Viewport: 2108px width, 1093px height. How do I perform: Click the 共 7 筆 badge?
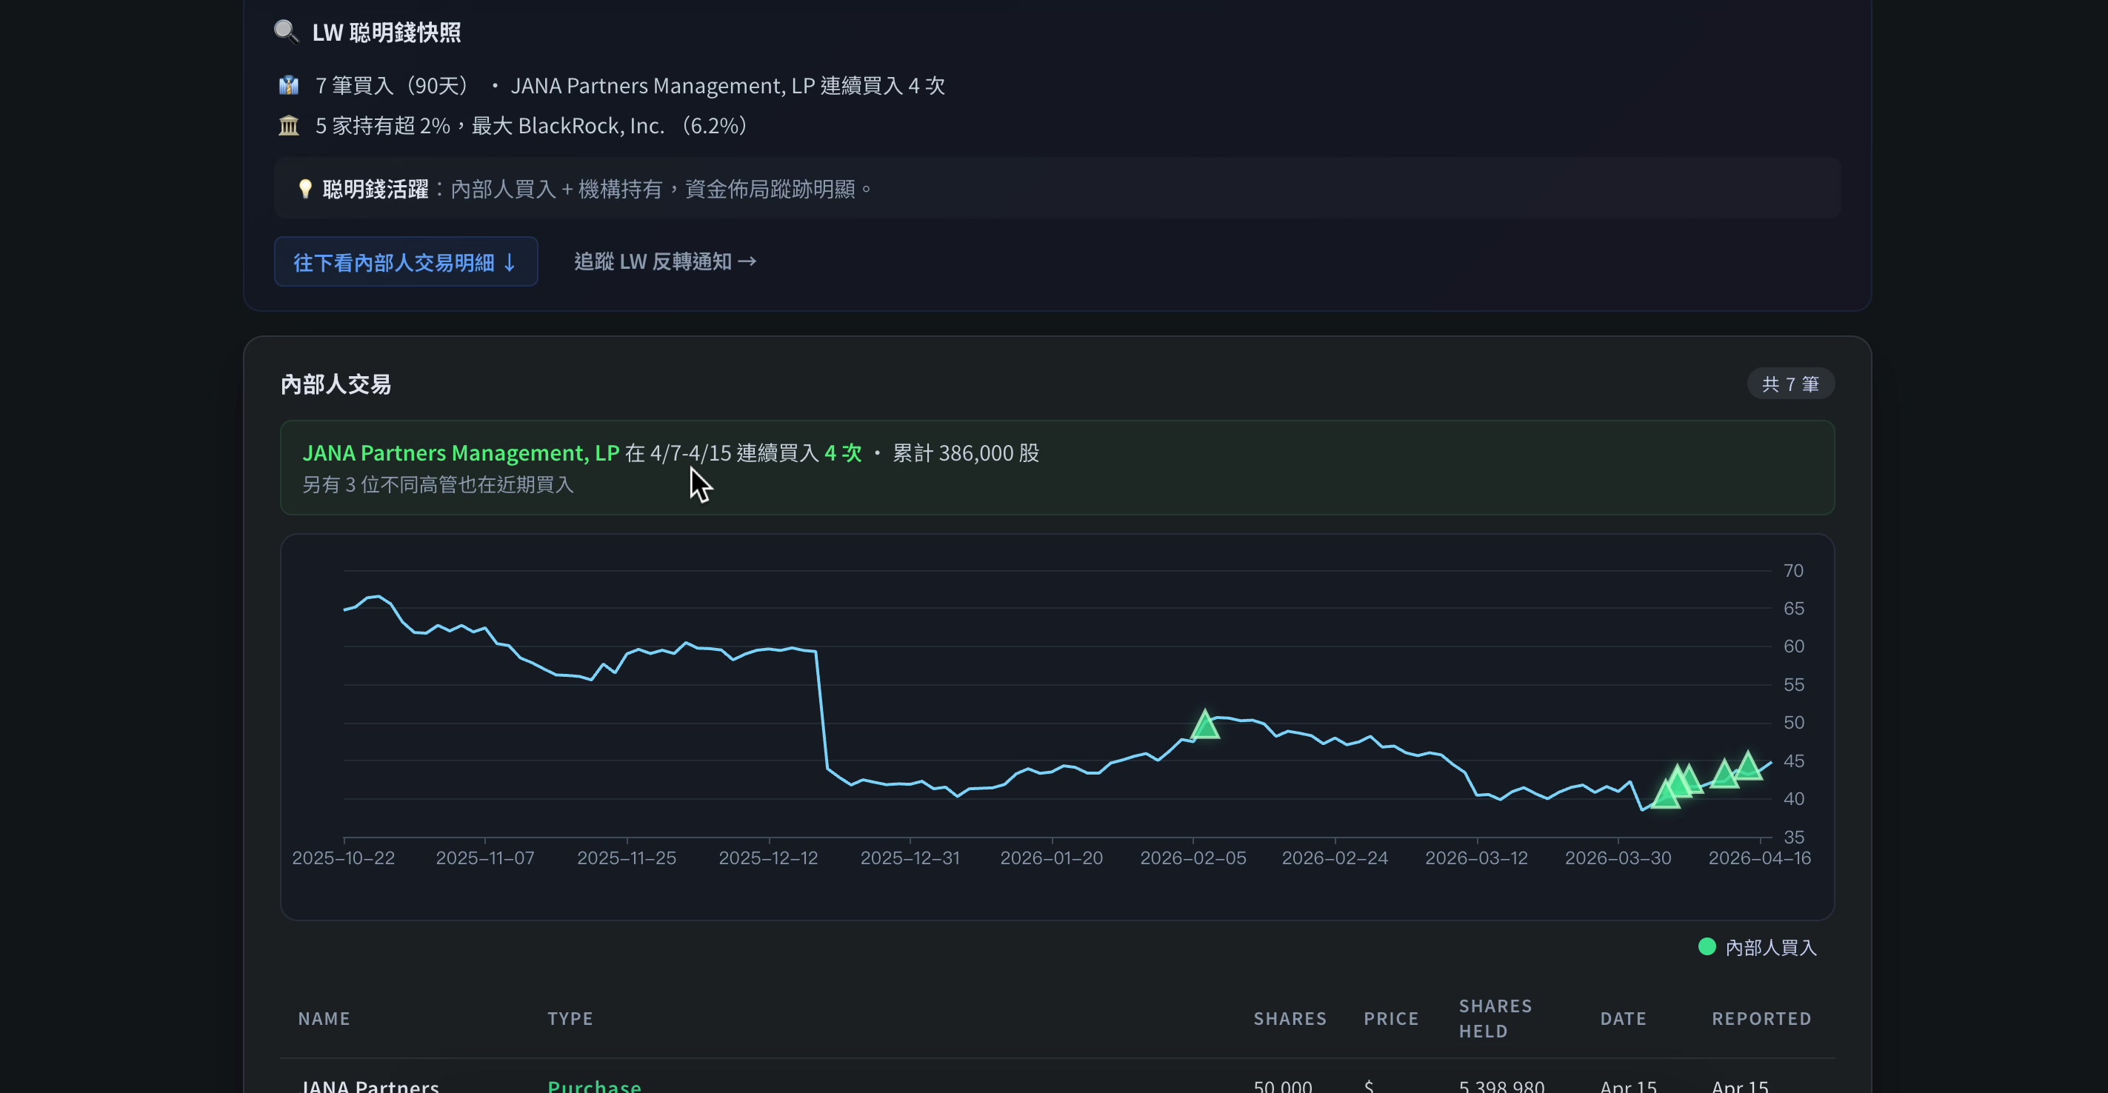point(1790,384)
